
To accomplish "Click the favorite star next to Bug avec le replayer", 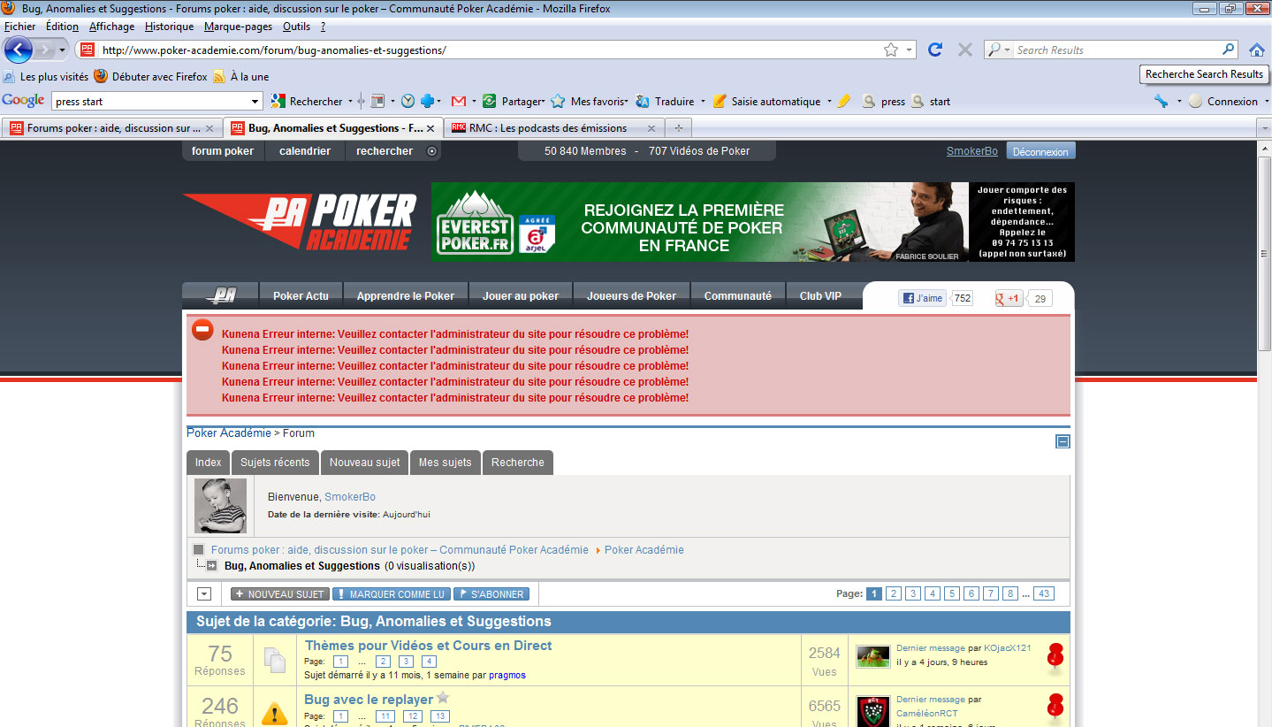I will 443,698.
